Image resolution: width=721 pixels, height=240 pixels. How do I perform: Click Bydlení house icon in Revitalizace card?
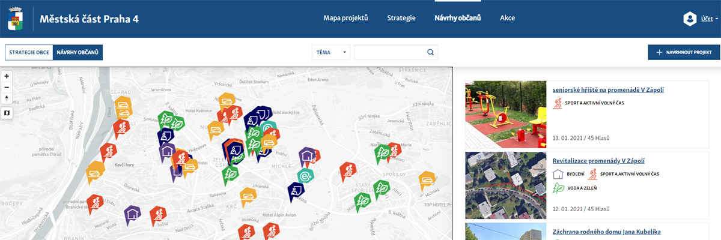pyautogui.click(x=558, y=174)
